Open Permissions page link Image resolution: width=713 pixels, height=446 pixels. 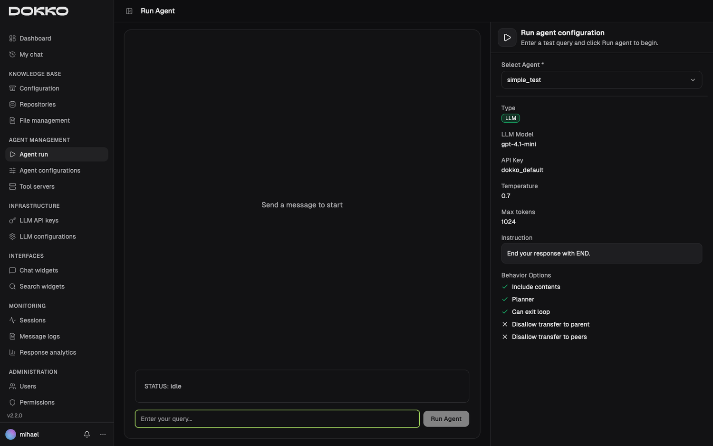pyautogui.click(x=57, y=403)
